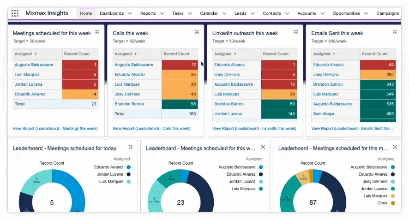Open the Contacts dropdown chevron
The width and height of the screenshot is (409, 220).
click(287, 13)
